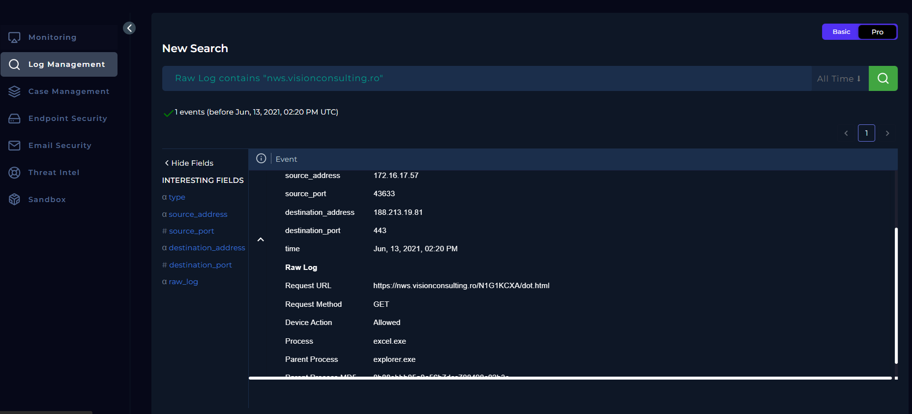912x414 pixels.
Task: Click the Case Management layers icon
Action: pyautogui.click(x=14, y=91)
